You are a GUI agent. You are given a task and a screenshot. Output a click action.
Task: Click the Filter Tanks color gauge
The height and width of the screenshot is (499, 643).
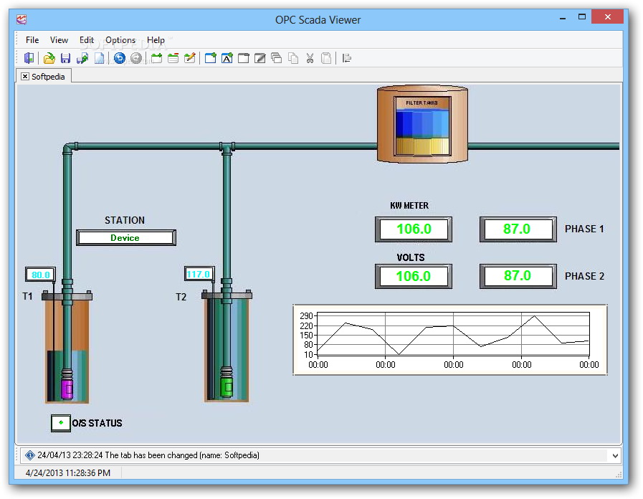(x=423, y=127)
